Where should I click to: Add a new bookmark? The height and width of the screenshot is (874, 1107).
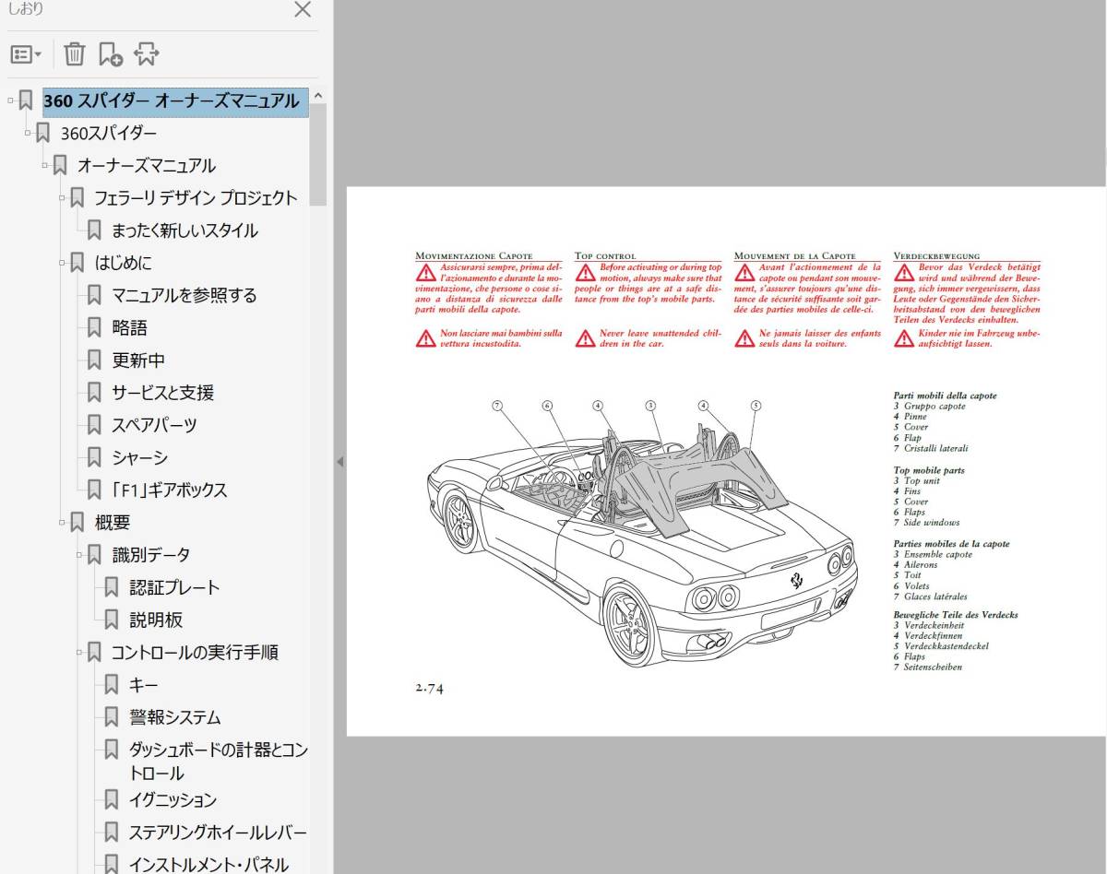pos(110,54)
